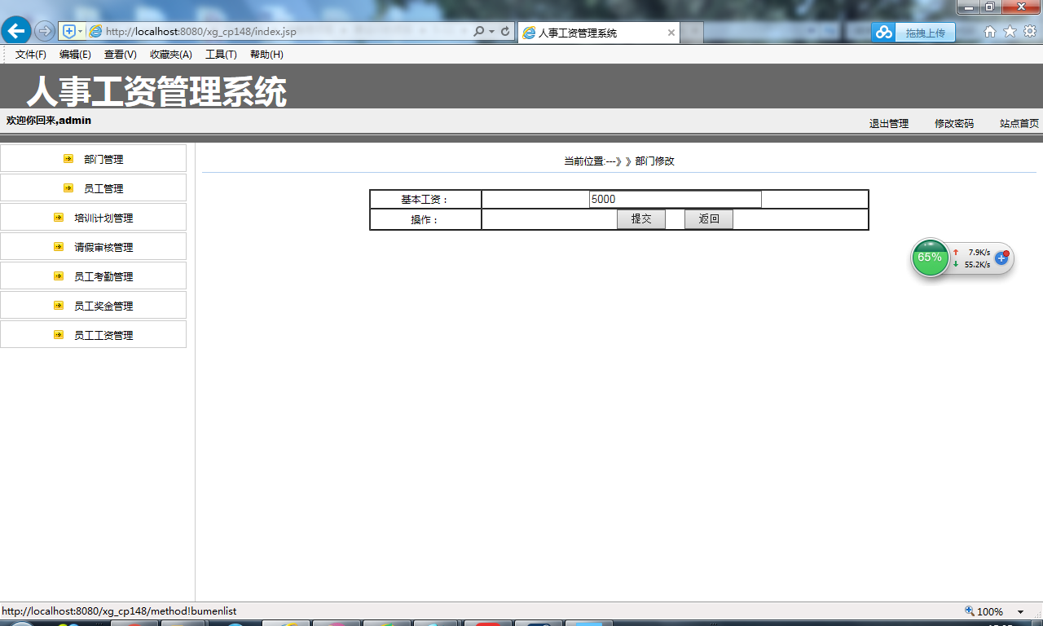Click arrow icon beside 请假审核管理

click(x=59, y=247)
